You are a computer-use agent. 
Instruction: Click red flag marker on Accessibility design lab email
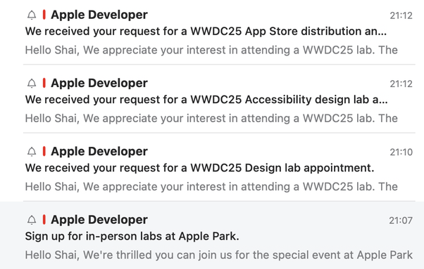[x=44, y=83]
